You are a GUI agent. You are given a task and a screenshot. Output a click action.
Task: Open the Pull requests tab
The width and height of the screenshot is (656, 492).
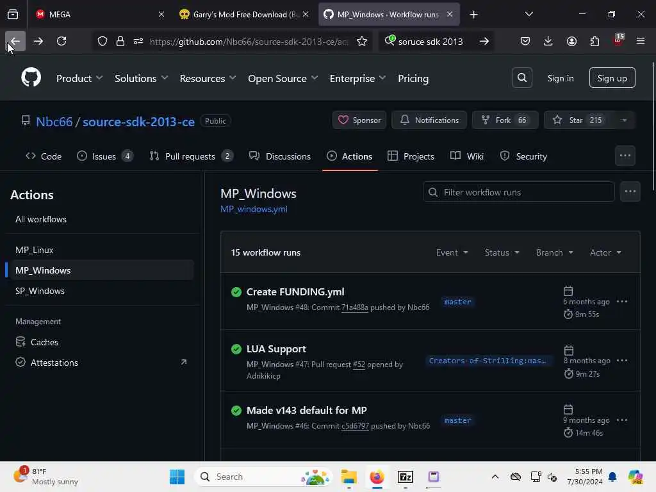(x=191, y=156)
